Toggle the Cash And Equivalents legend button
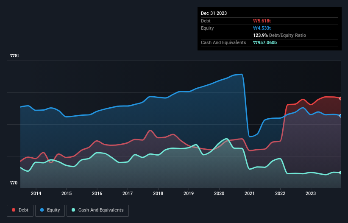Image resolution: width=348 pixels, height=223 pixels. pyautogui.click(x=97, y=210)
